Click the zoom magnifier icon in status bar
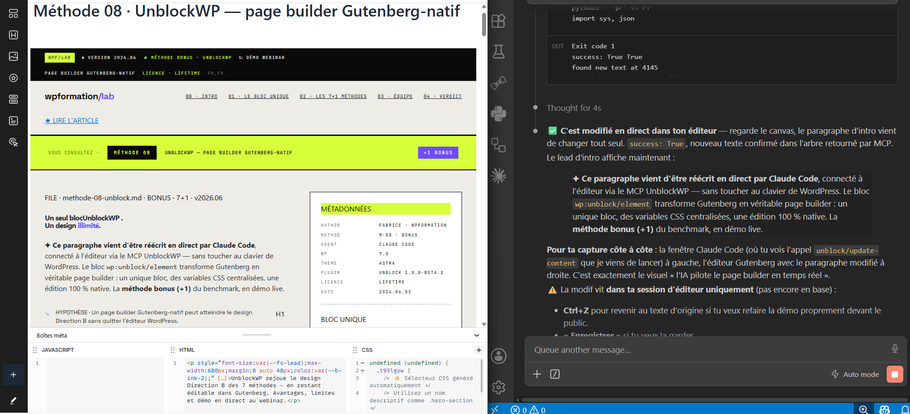The image size is (910, 414). pyautogui.click(x=863, y=410)
